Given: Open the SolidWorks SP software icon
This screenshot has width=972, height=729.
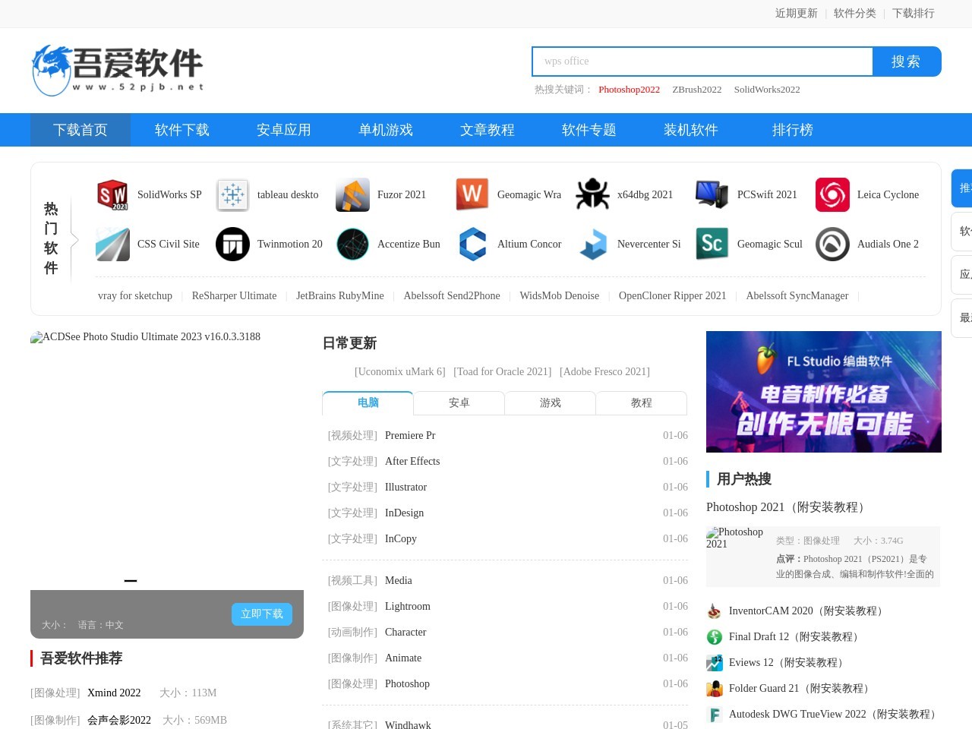Looking at the screenshot, I should [113, 195].
